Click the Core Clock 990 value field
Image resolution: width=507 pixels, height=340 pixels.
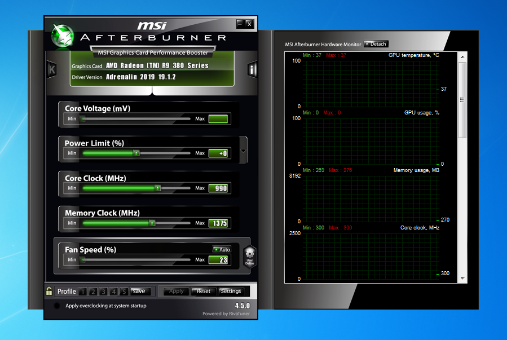(218, 188)
